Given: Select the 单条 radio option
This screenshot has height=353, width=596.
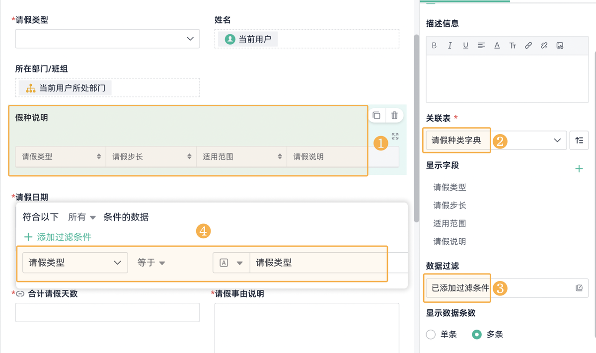Looking at the screenshot, I should click(x=431, y=335).
